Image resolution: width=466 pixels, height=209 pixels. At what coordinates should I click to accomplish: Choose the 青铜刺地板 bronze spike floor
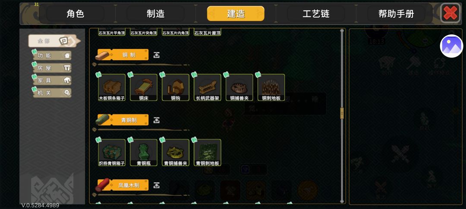tap(208, 153)
